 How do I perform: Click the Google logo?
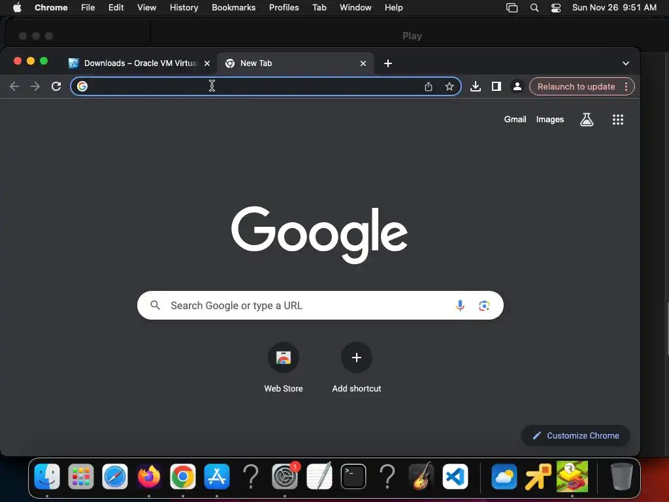click(x=319, y=234)
